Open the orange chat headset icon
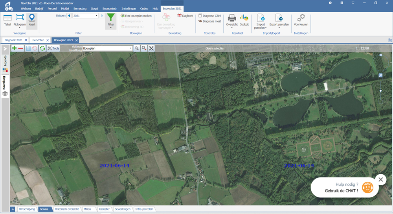The width and height of the screenshot is (393, 214). coord(367,187)
